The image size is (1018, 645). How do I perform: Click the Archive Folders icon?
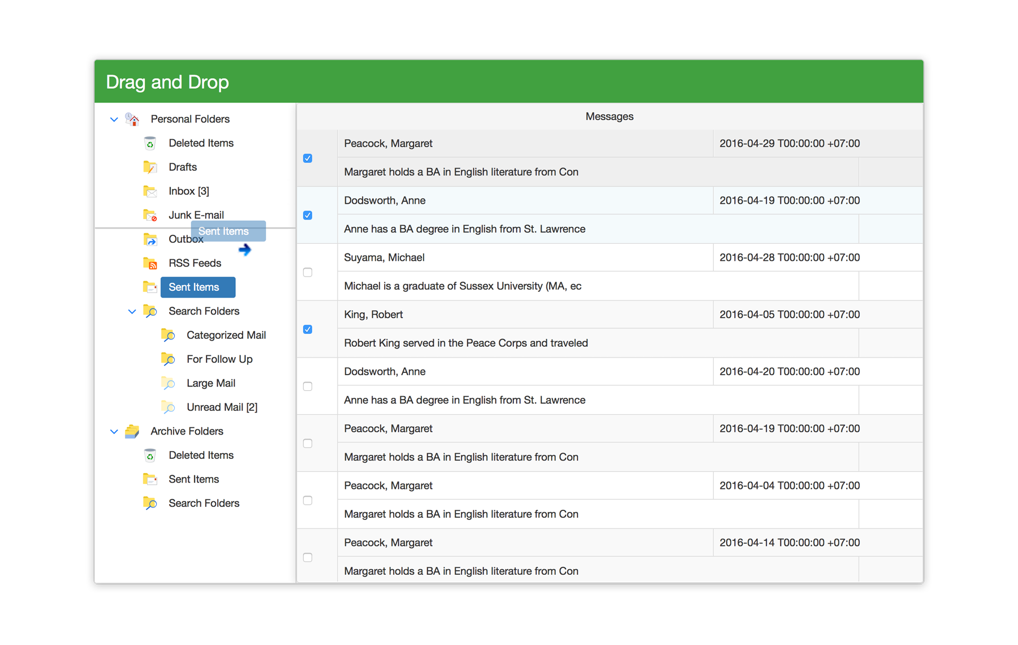tap(132, 432)
